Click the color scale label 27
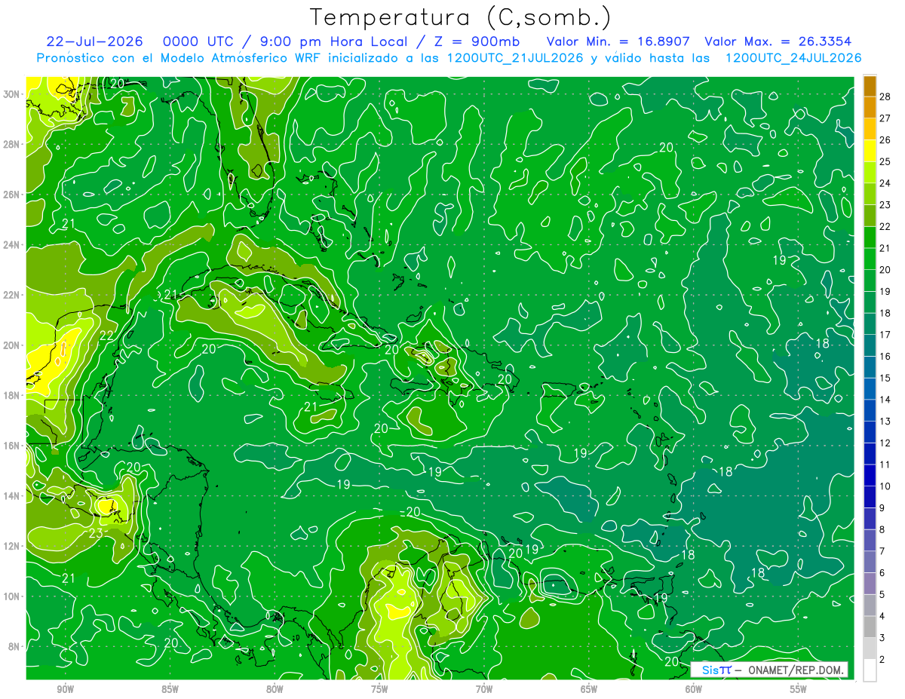 pyautogui.click(x=885, y=118)
